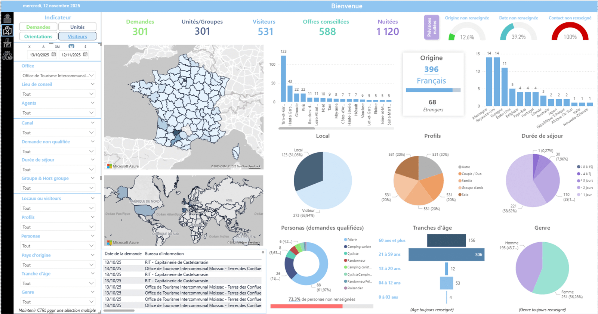This screenshot has width=598, height=314.
Task: Click the start date field 13/10/2025
Action: pyautogui.click(x=39, y=55)
